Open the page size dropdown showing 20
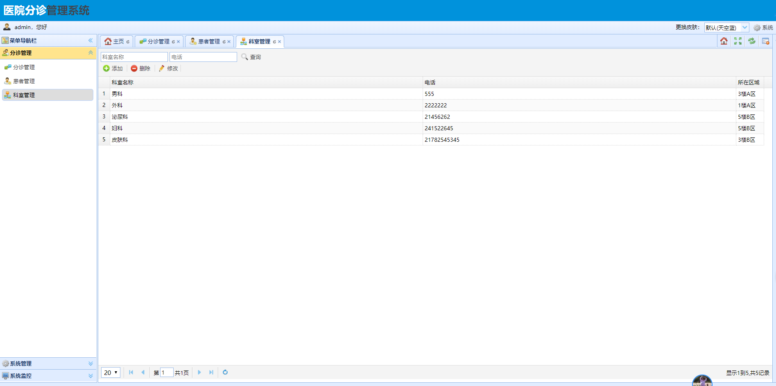Image resolution: width=776 pixels, height=386 pixels. [x=111, y=372]
